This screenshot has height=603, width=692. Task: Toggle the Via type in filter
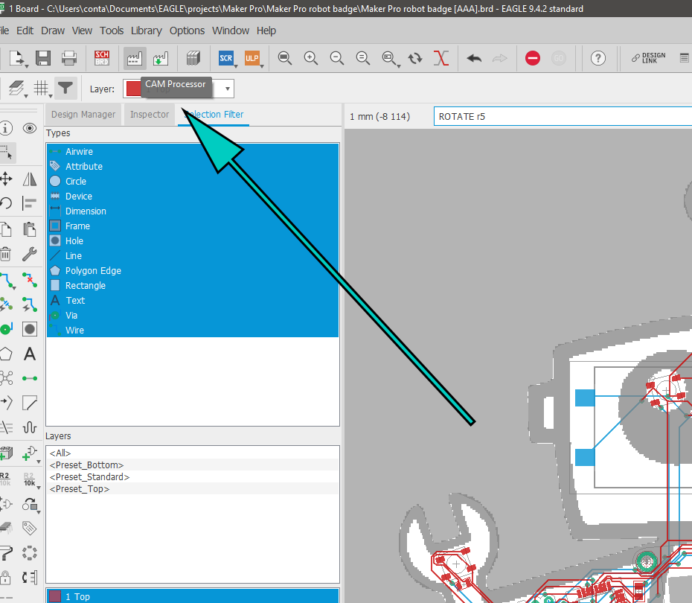(x=71, y=316)
